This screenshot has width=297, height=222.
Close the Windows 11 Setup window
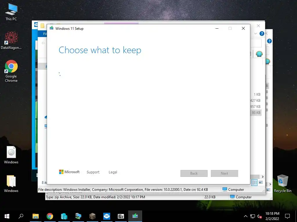(243, 28)
